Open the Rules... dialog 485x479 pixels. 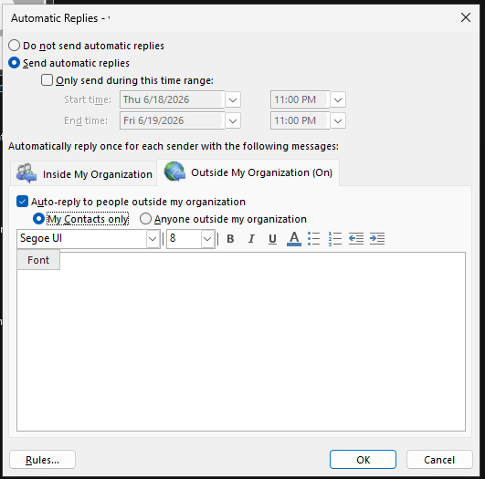(x=42, y=460)
